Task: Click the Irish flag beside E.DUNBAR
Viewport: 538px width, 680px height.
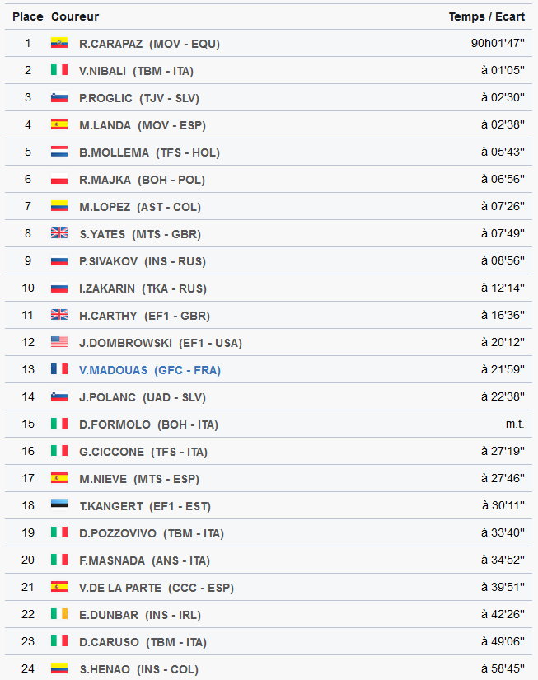Action: point(59,613)
